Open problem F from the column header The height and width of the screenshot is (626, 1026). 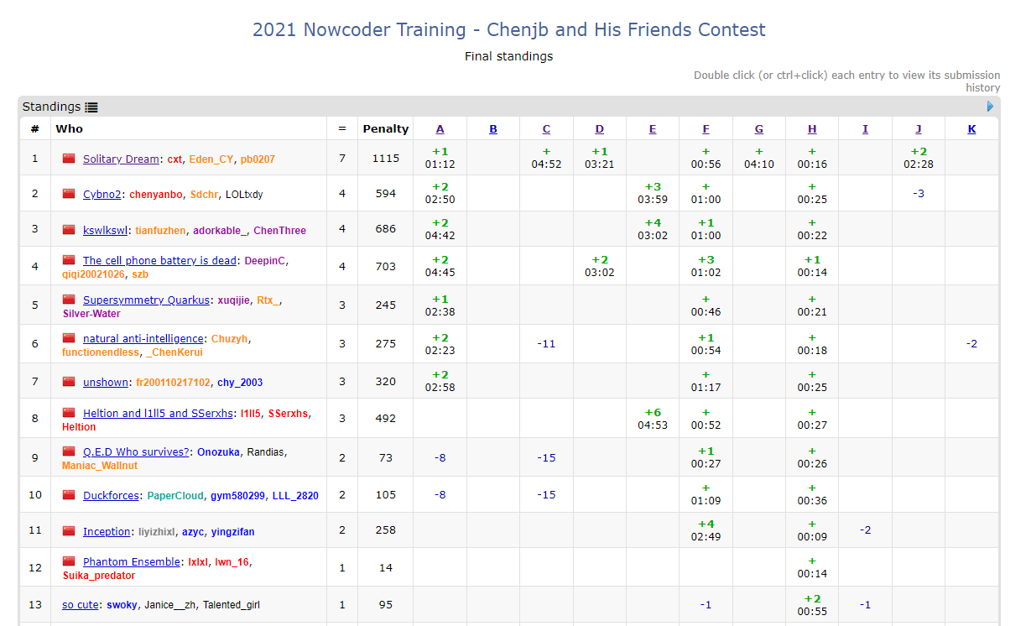[706, 129]
